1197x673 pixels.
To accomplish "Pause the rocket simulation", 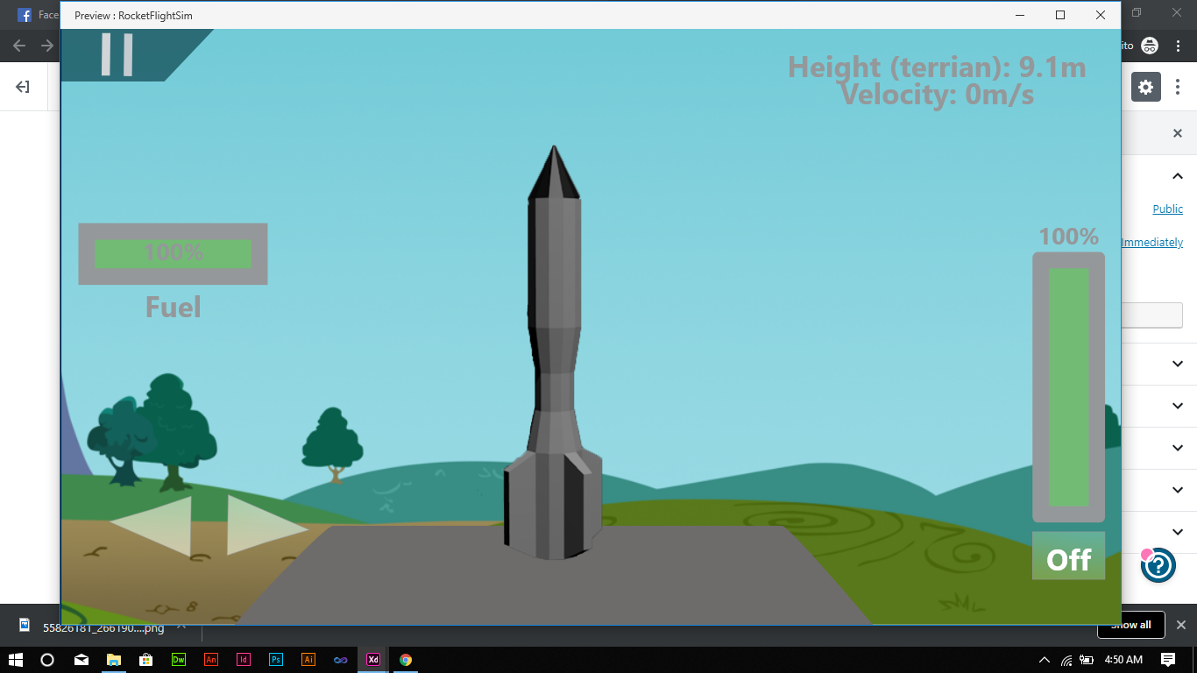I will click(117, 54).
